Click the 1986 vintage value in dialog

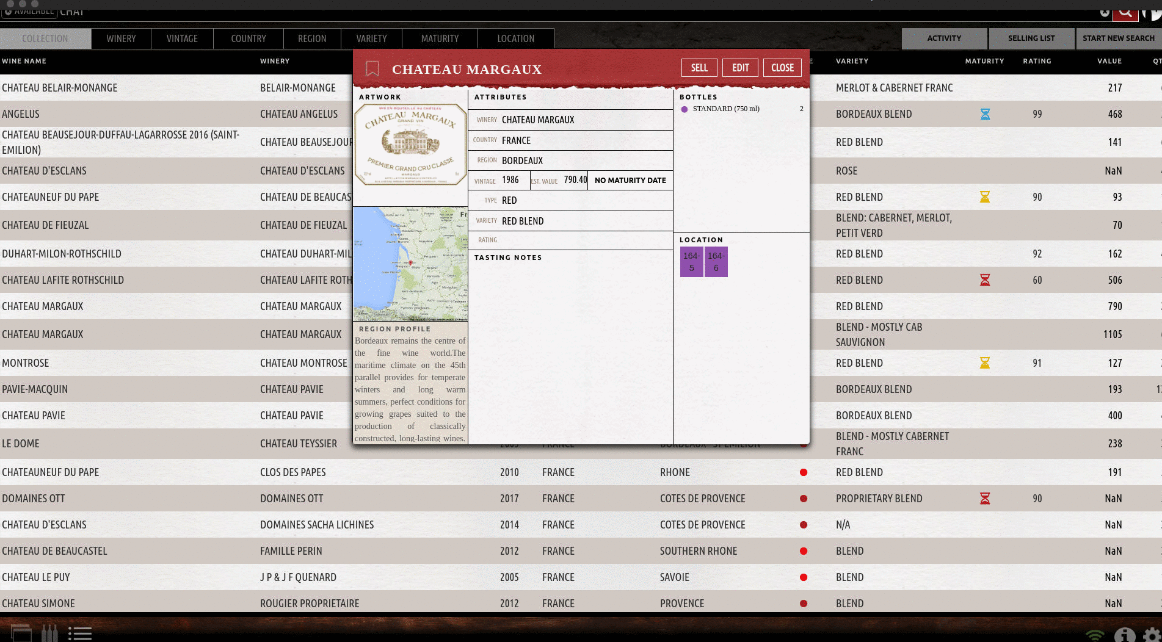[x=510, y=180]
